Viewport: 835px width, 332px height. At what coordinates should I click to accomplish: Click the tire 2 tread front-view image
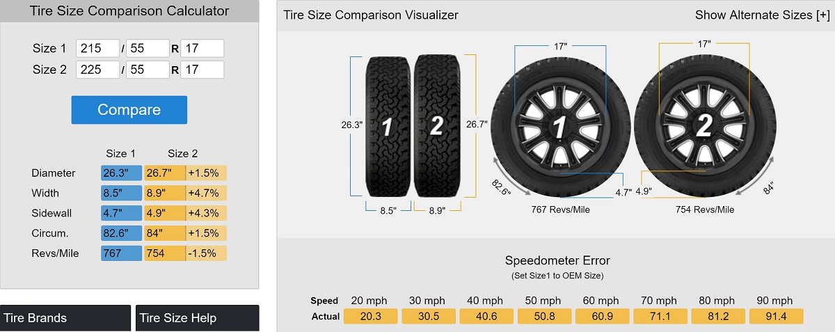pyautogui.click(x=437, y=125)
